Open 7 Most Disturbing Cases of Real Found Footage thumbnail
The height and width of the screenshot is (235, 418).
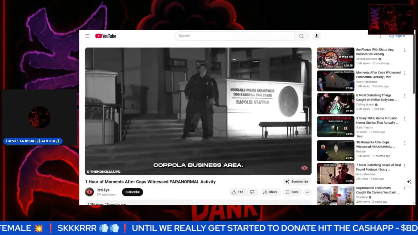click(x=336, y=174)
